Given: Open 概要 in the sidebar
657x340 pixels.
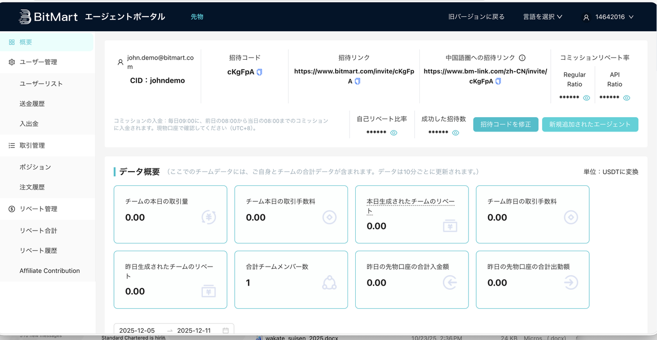Looking at the screenshot, I should (x=47, y=42).
